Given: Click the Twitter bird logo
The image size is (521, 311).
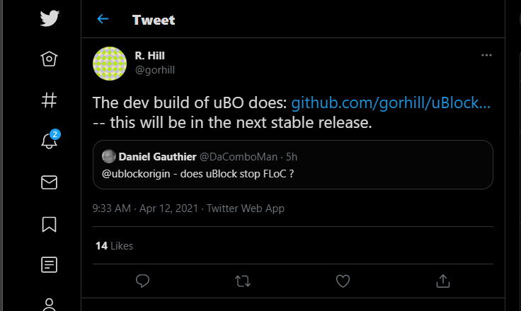Looking at the screenshot, I should [x=49, y=18].
